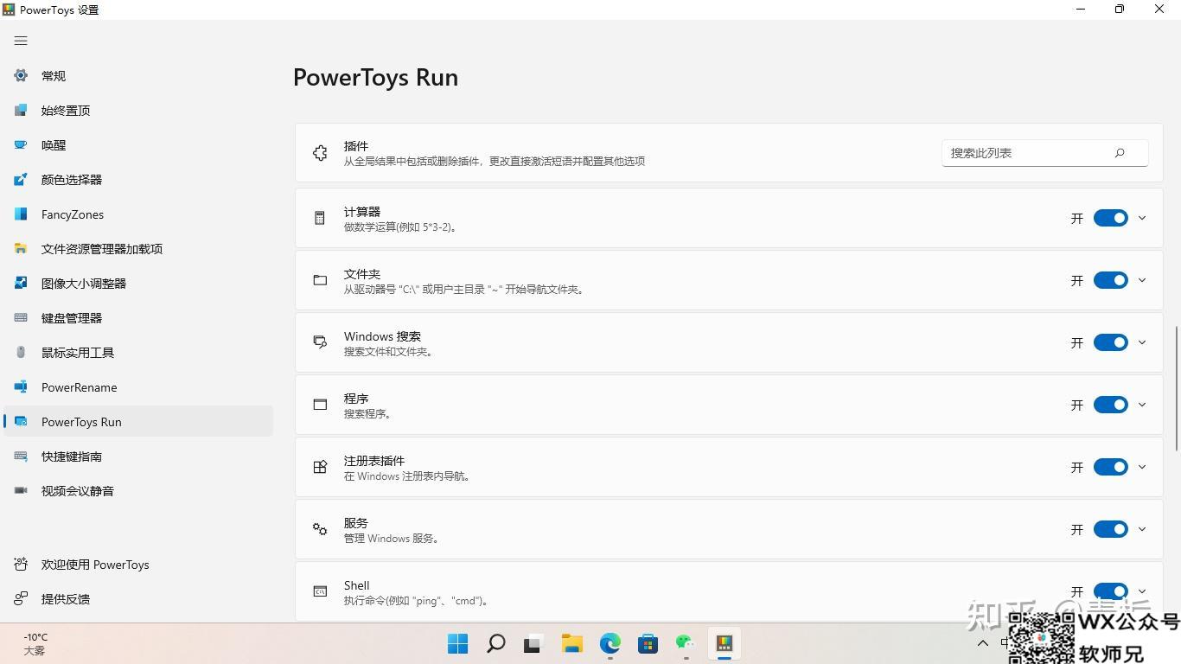Click the 唤醒 coffee cup icon
Viewport: 1181px width, 664px height.
click(21, 145)
